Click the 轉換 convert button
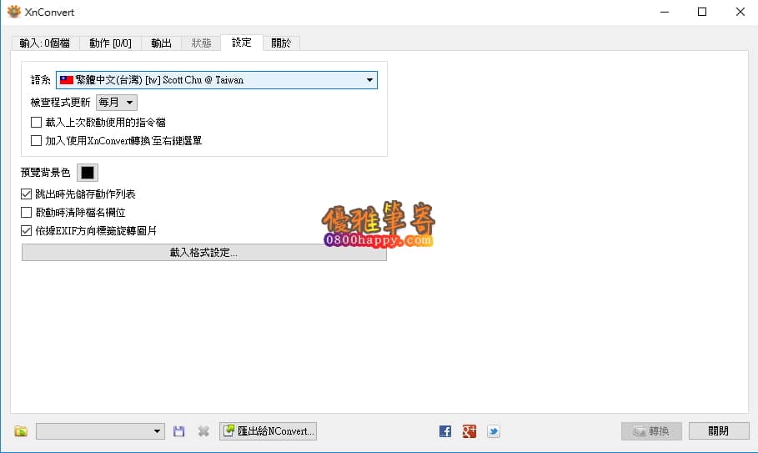 click(651, 430)
